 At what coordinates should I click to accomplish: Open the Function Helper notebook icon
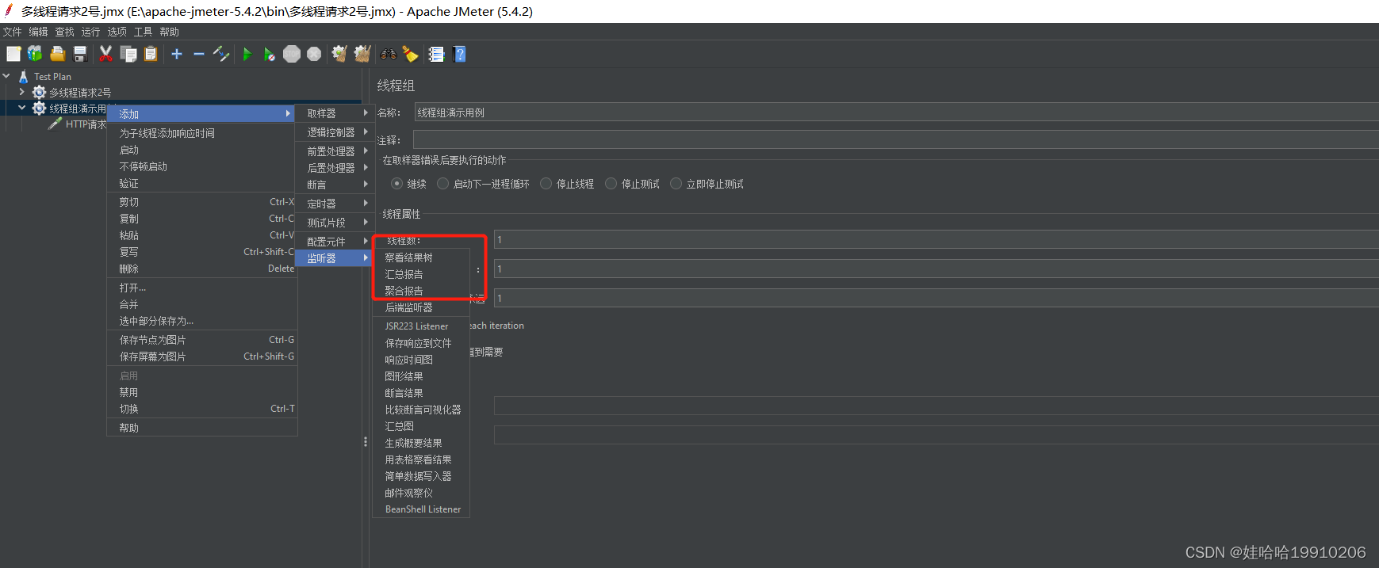coord(436,54)
